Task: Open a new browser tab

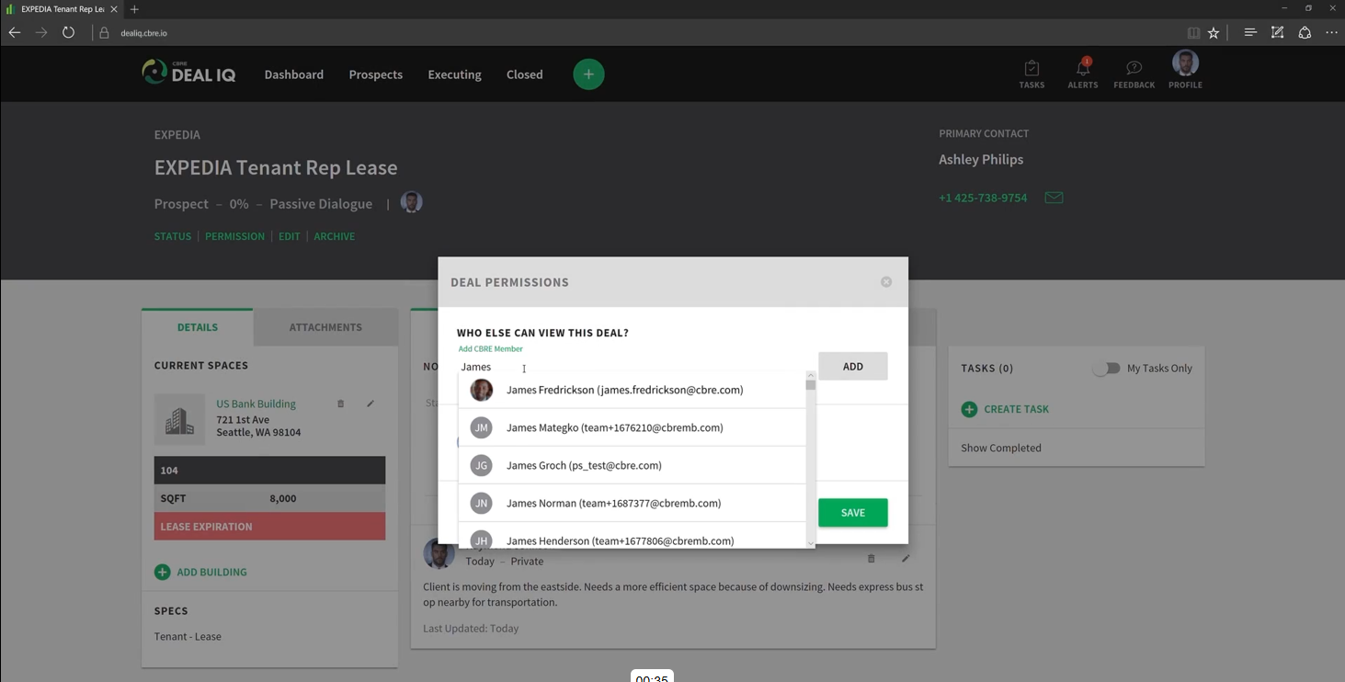Action: pyautogui.click(x=134, y=9)
